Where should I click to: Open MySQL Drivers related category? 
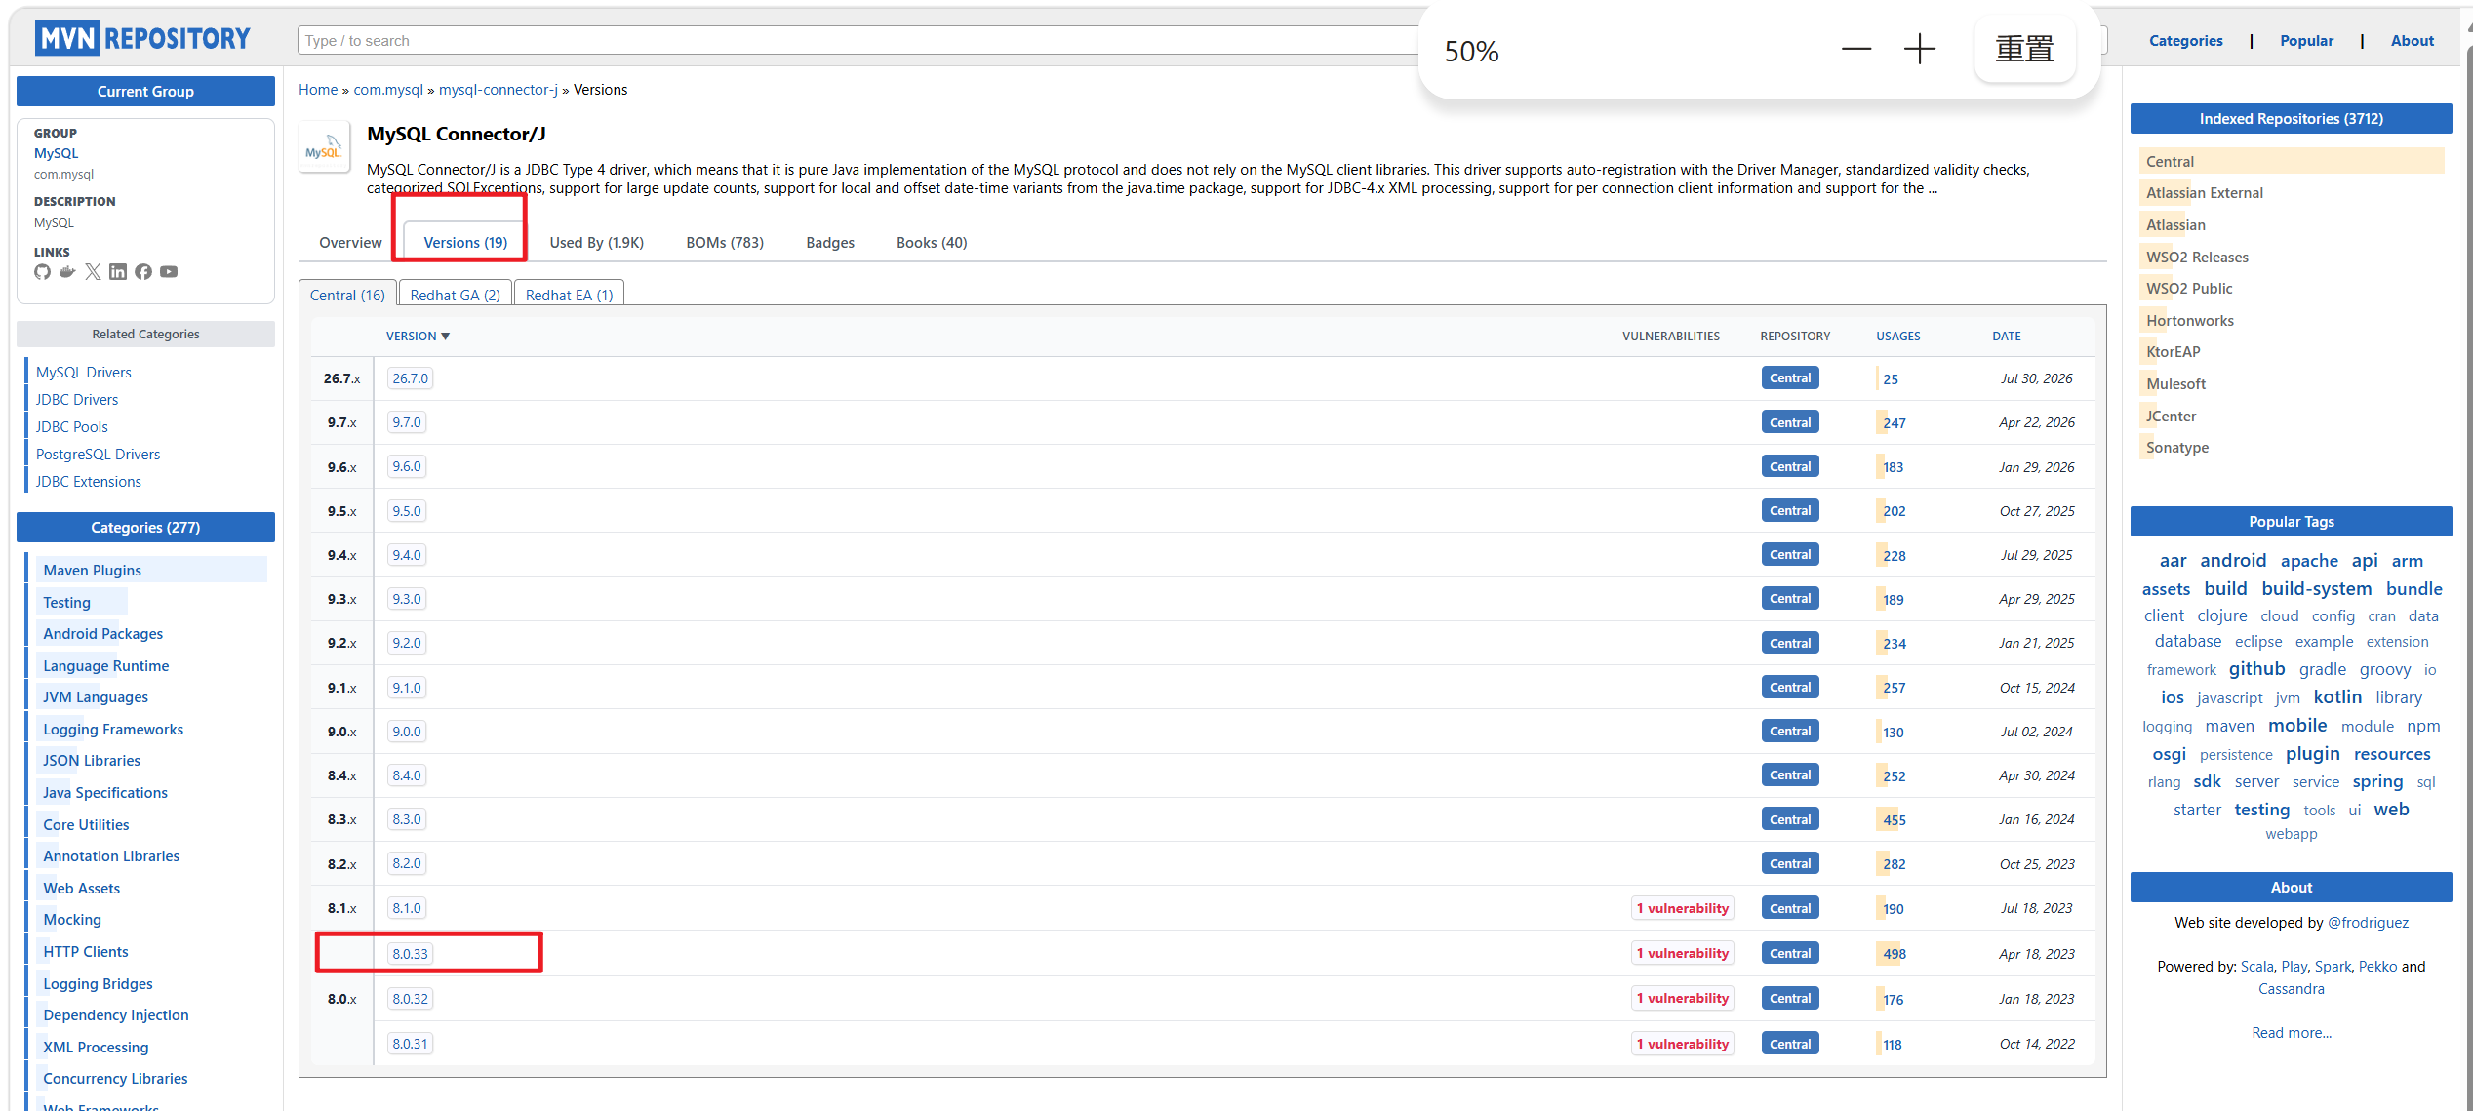[x=83, y=373]
